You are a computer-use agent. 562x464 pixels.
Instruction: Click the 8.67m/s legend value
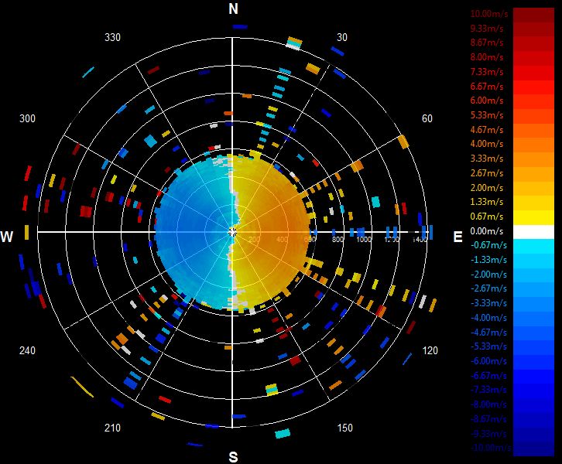[487, 43]
